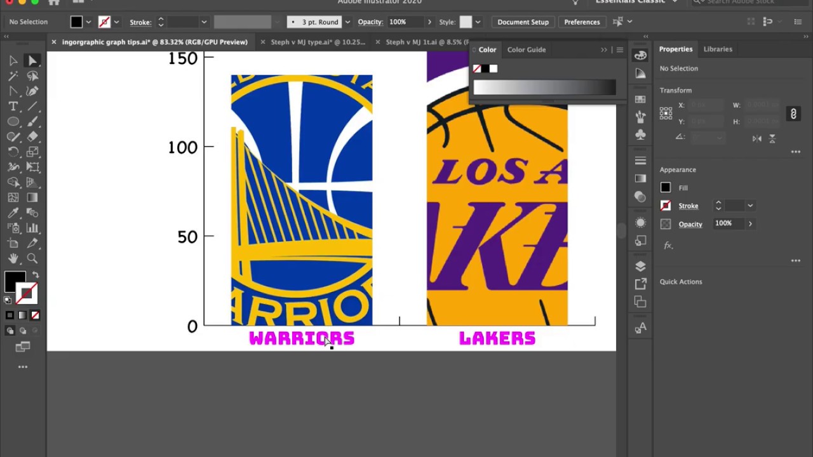Select the Blend tool
Viewport: 813px width, 457px height.
(x=32, y=213)
